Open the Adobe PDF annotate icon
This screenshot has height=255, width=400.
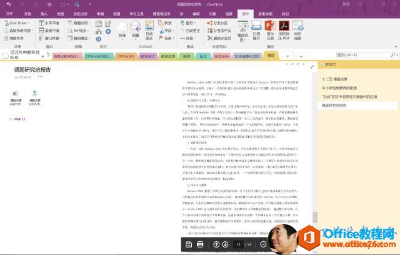284,26
